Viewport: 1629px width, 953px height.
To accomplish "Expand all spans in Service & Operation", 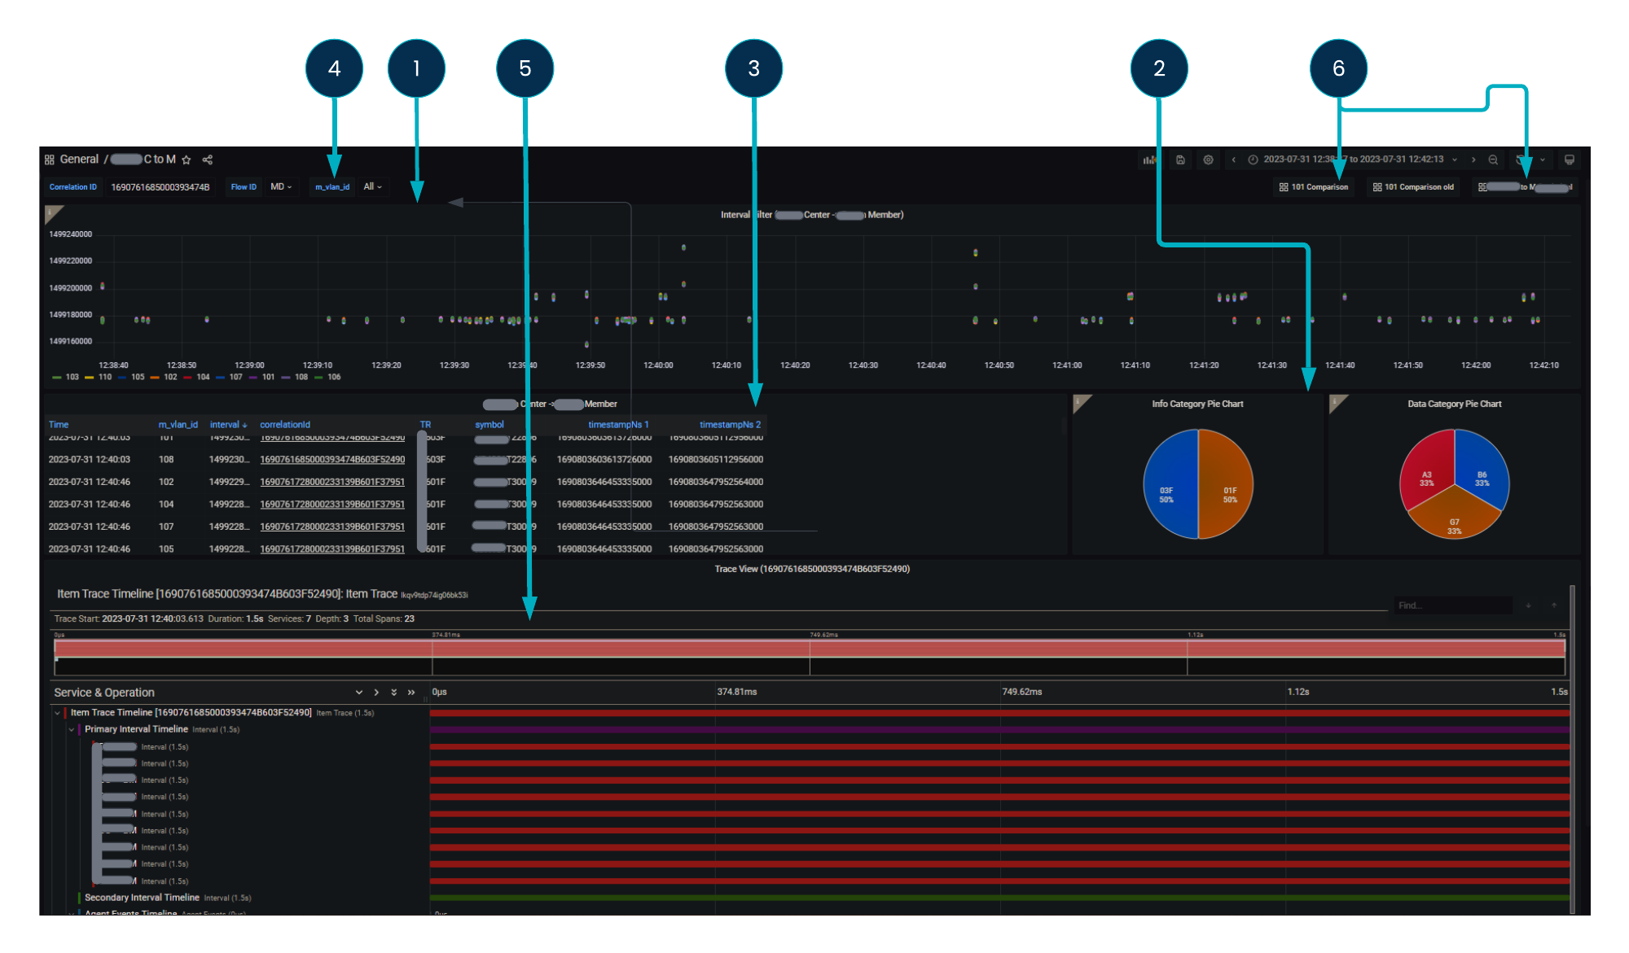I will click(393, 693).
